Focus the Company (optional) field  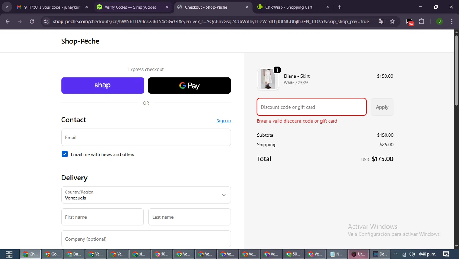pos(146,239)
